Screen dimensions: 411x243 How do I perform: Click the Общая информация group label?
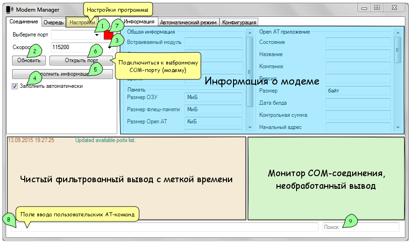pyautogui.click(x=151, y=32)
